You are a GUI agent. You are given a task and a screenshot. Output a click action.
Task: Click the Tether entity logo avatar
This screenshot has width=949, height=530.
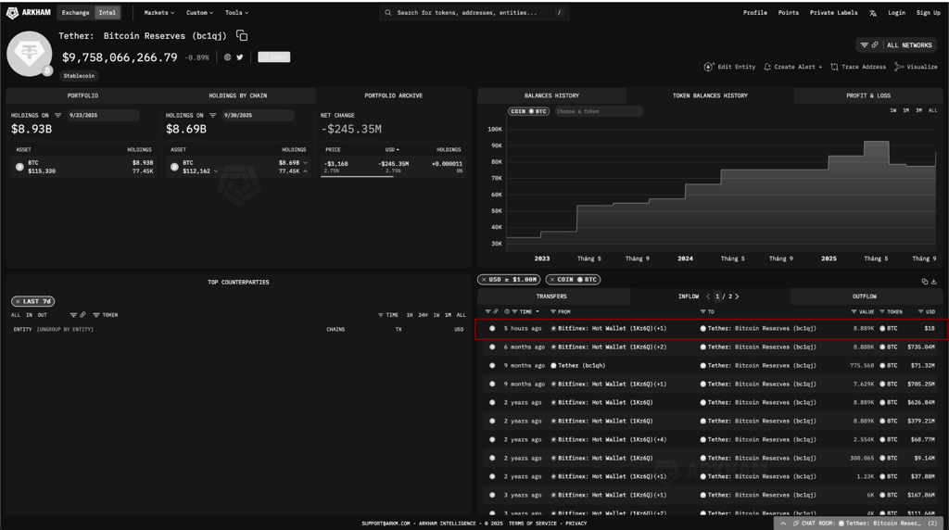29,54
